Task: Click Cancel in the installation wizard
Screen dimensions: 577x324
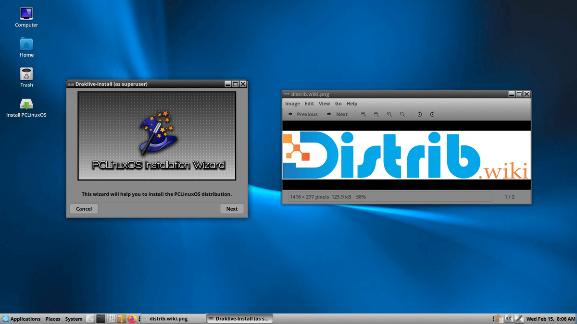Action: [x=84, y=209]
